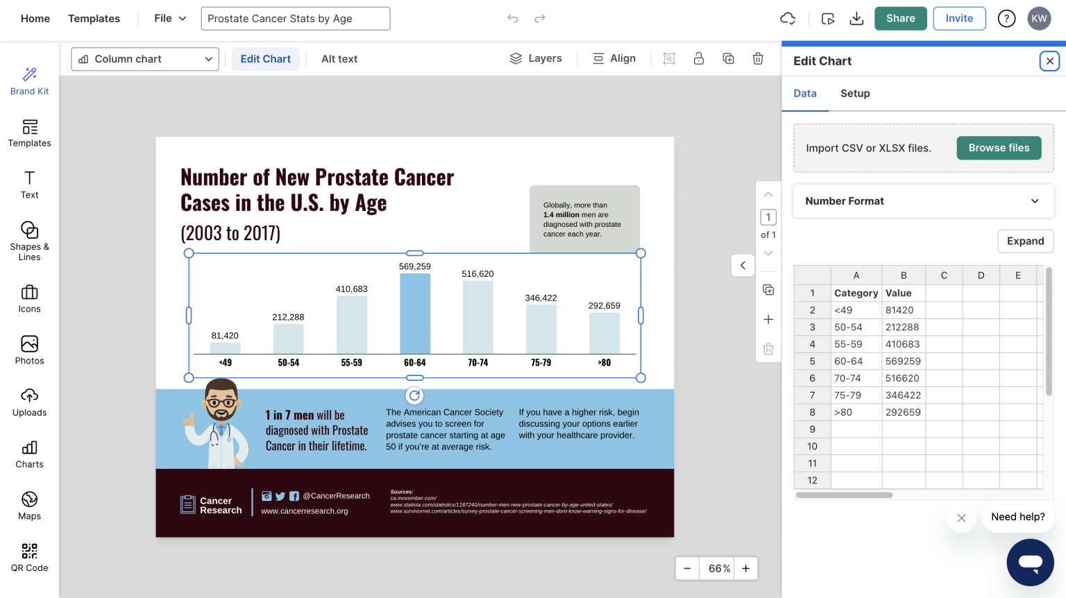Undo the last action
This screenshot has height=598, width=1066.
513,19
